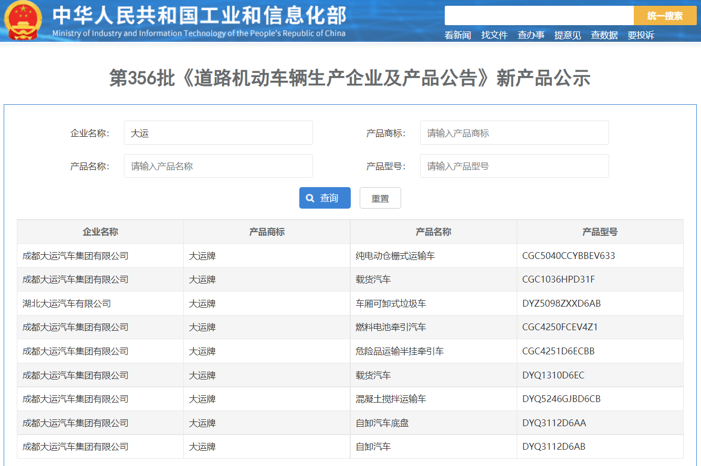
Task: Click the national emblem logo
Action: (x=23, y=20)
